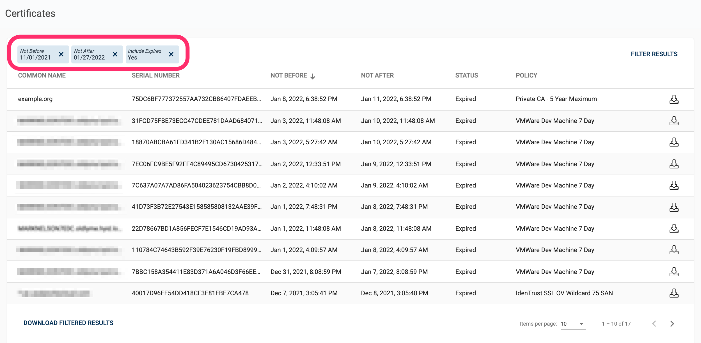The width and height of the screenshot is (701, 343).
Task: Sort by Not Before column header
Action: point(289,76)
